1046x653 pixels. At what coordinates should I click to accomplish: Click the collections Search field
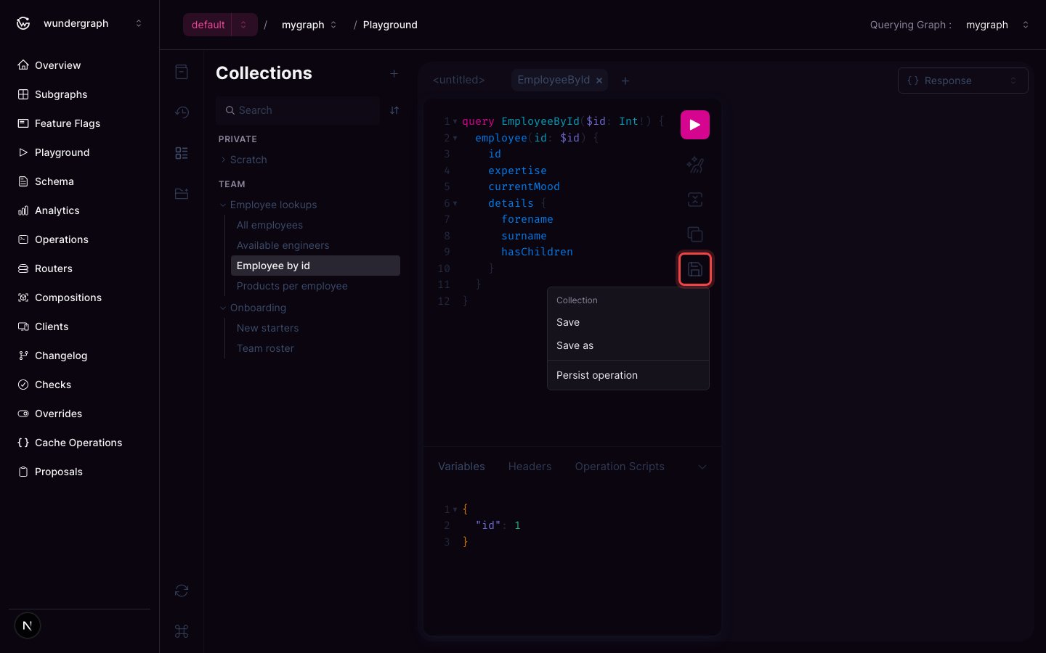(298, 110)
